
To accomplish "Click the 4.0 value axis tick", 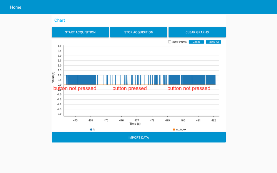I will point(59,46).
